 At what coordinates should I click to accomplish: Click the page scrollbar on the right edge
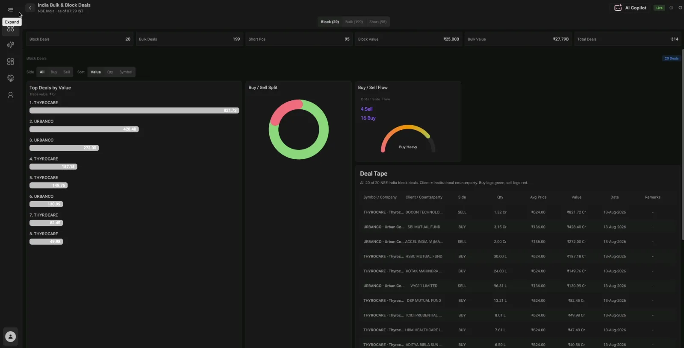(682, 145)
